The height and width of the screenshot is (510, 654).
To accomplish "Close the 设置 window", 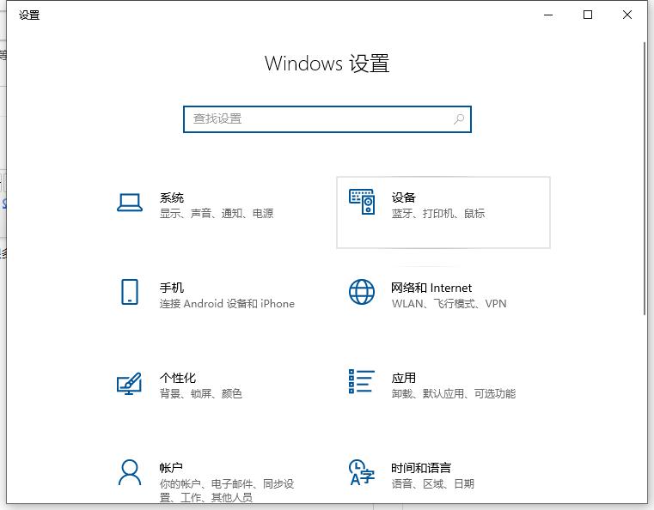I will (626, 15).
